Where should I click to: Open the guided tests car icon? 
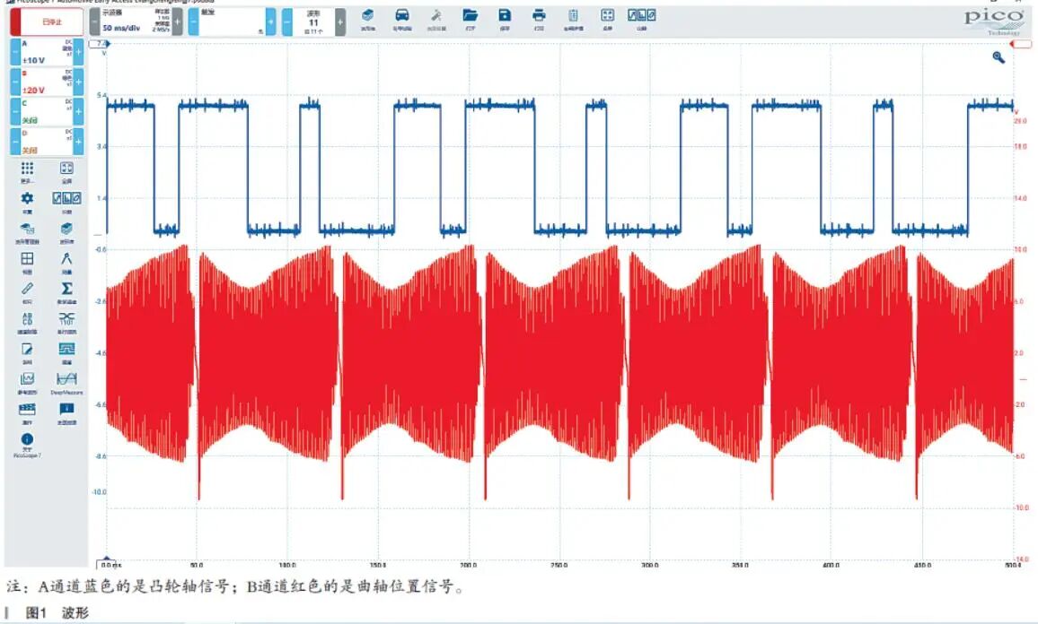point(402,19)
